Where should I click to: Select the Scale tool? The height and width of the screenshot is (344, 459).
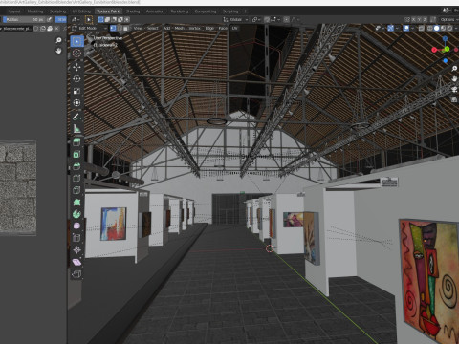[x=76, y=91]
